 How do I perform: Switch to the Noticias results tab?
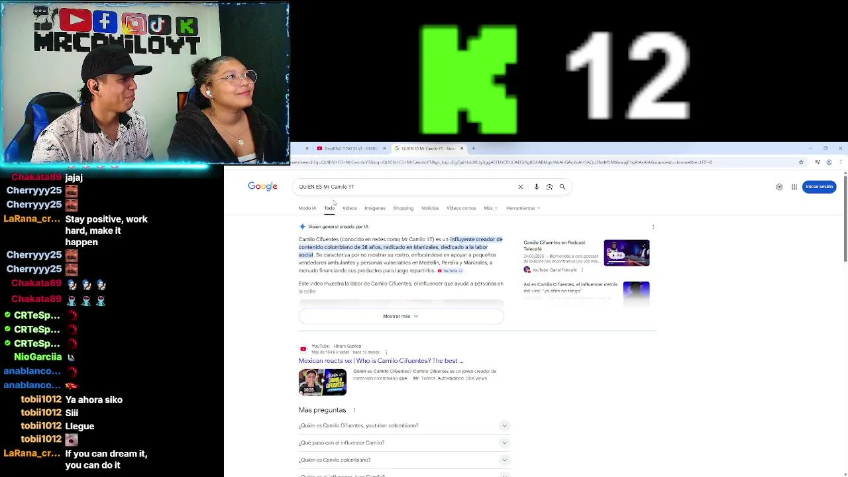pos(430,208)
